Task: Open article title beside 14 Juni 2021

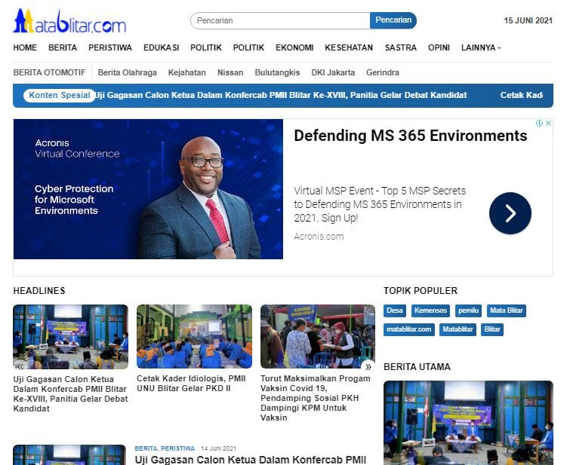Action: (x=251, y=460)
